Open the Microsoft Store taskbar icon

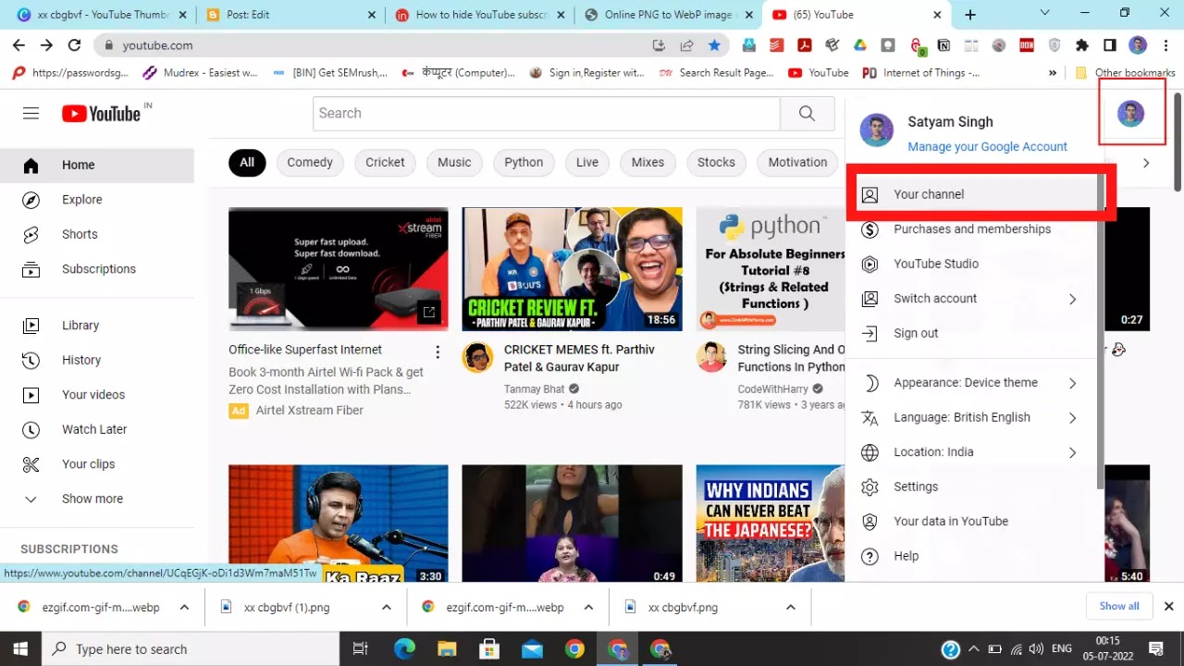(489, 648)
